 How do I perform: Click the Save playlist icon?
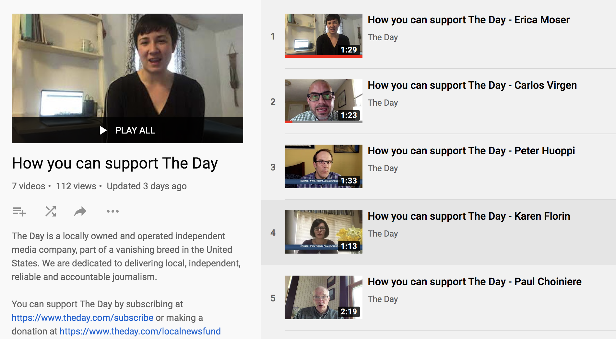(x=19, y=212)
